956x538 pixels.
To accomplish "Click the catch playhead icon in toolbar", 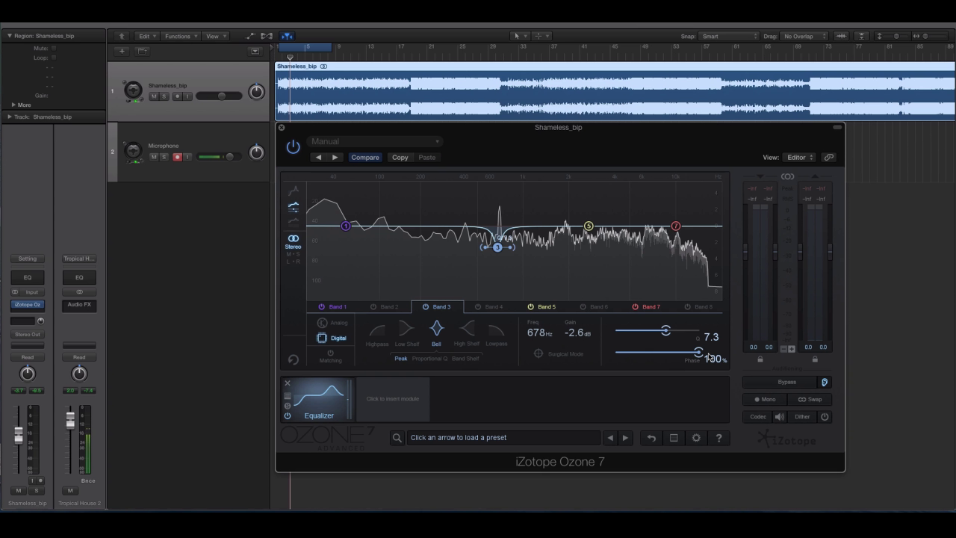I will click(x=287, y=36).
